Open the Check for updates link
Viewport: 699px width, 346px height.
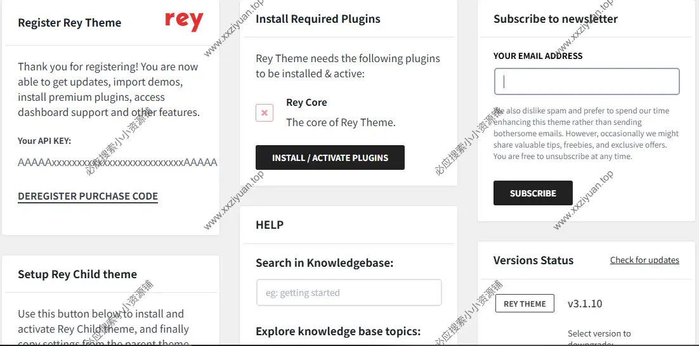tap(644, 260)
